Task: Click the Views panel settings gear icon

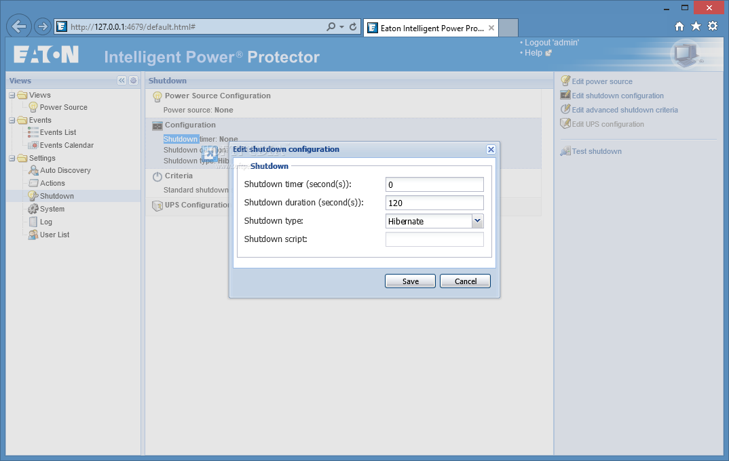Action: (134, 80)
